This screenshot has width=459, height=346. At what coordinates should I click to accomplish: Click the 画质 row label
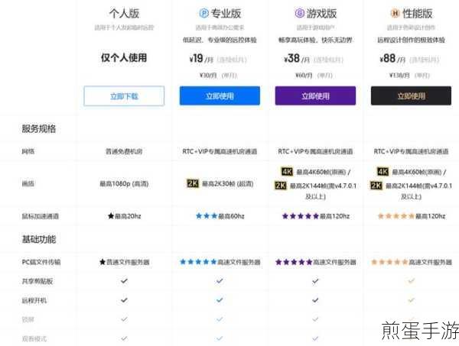pos(28,183)
